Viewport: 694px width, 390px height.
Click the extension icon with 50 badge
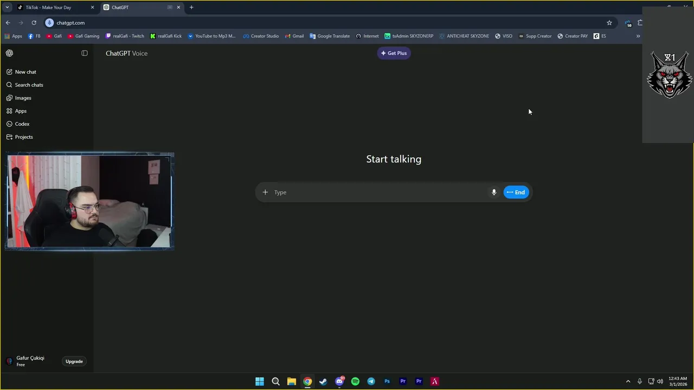click(628, 23)
